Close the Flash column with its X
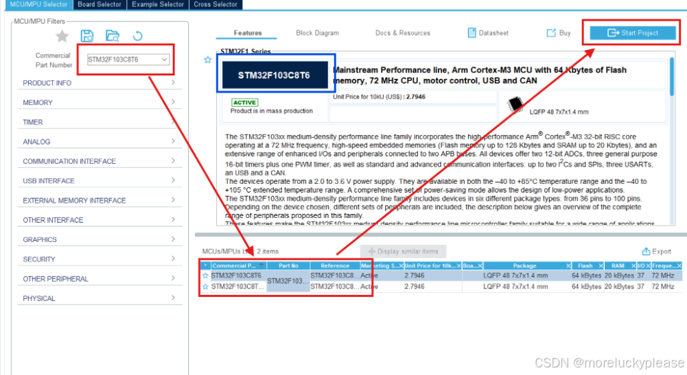 pos(601,265)
